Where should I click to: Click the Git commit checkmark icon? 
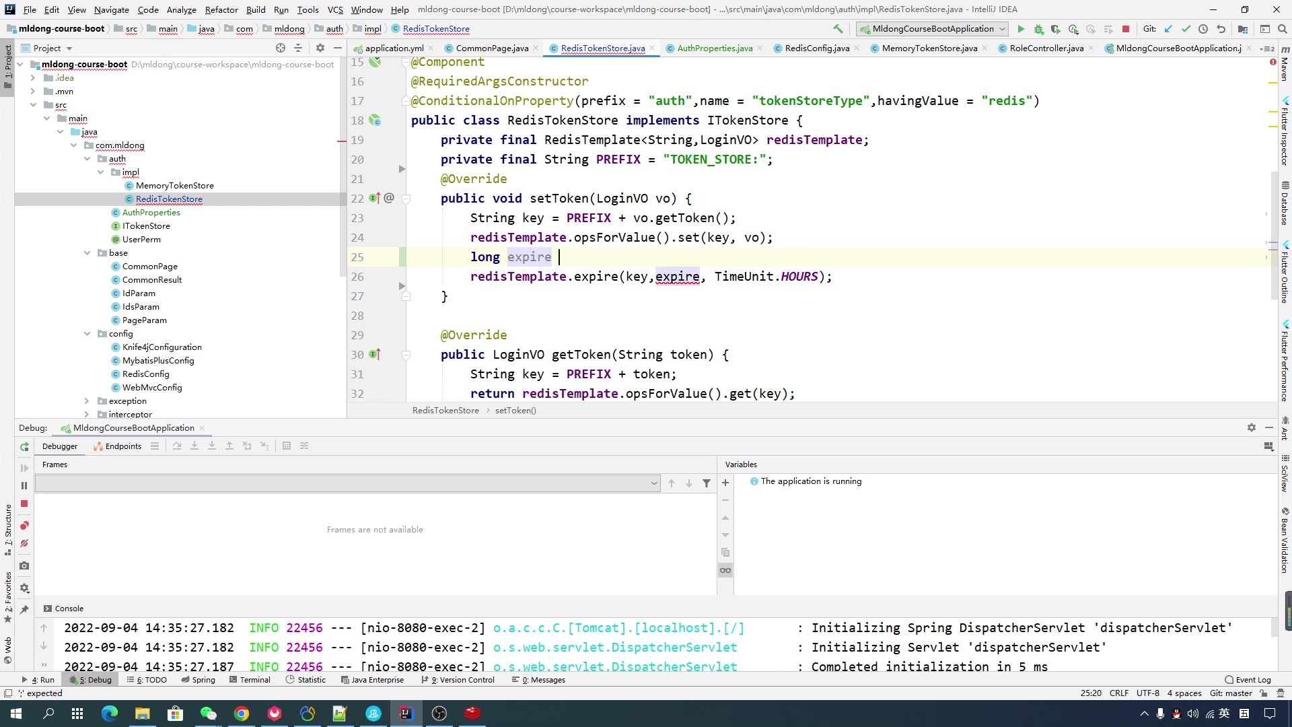coord(1186,29)
